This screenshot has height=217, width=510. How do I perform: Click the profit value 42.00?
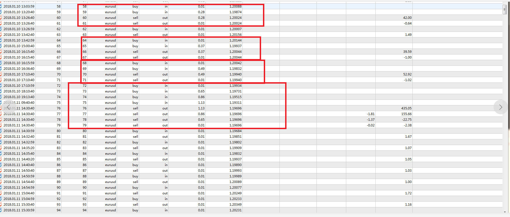click(x=407, y=18)
